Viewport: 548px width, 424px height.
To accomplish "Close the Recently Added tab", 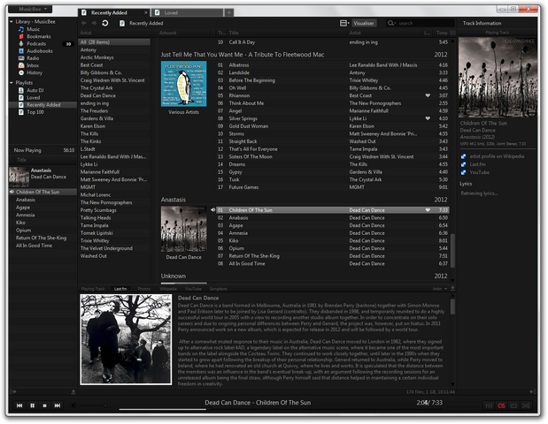I will coord(146,12).
